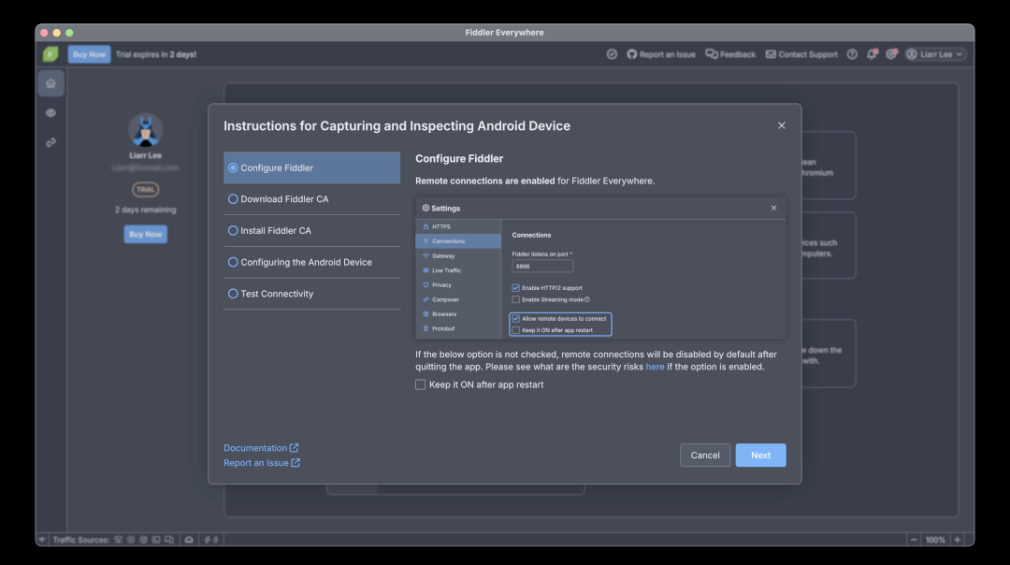Open the settings gear in top bar
This screenshot has width=1010, height=565.
tap(891, 54)
